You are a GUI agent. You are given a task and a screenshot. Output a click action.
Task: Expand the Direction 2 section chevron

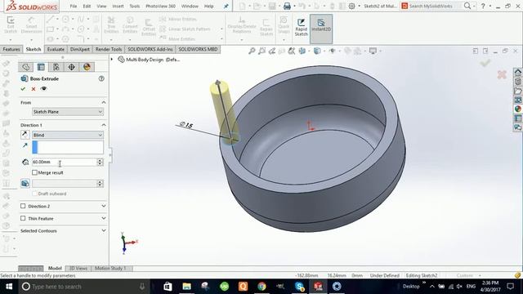pos(104,207)
